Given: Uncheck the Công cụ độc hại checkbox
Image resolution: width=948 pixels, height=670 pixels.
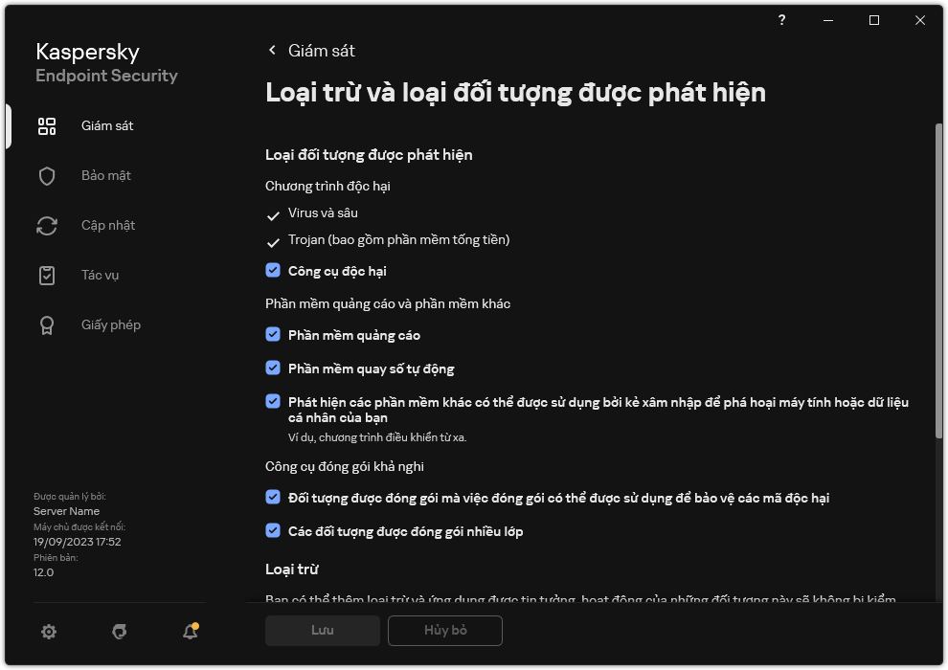Looking at the screenshot, I should (x=273, y=271).
